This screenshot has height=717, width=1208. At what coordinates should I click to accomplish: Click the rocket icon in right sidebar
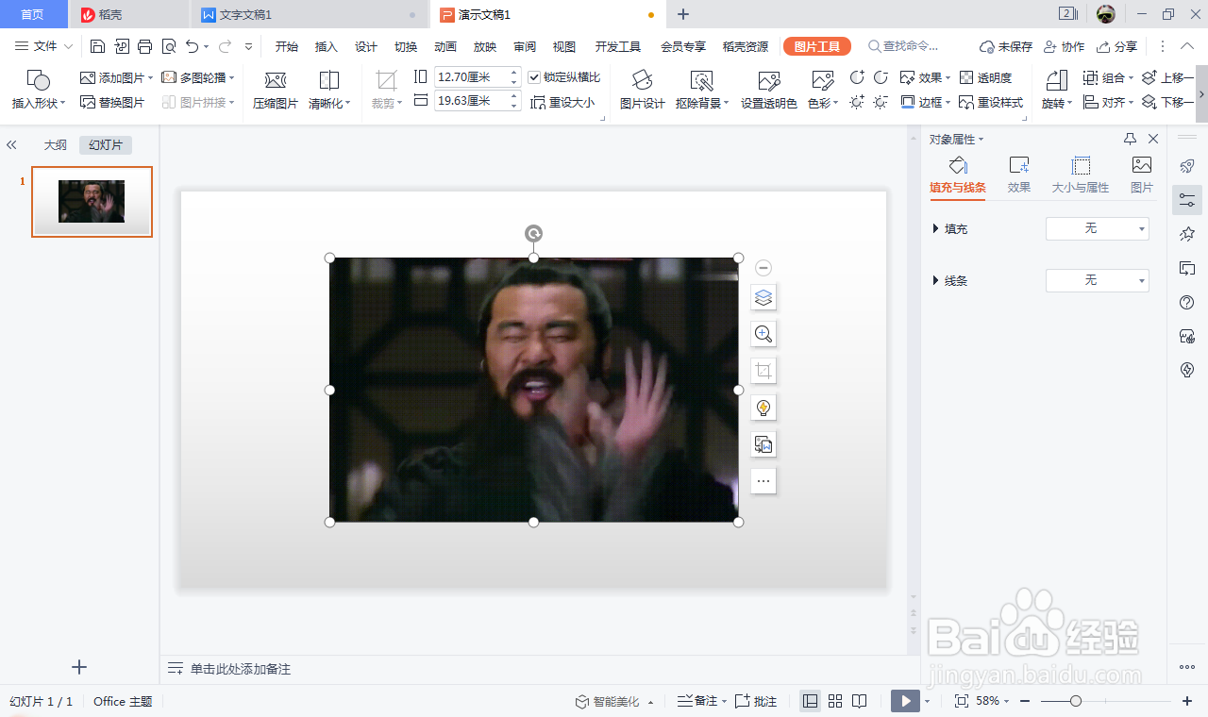1187,166
